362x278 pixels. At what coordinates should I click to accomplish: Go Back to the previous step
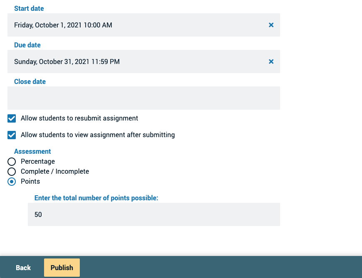[x=23, y=268]
